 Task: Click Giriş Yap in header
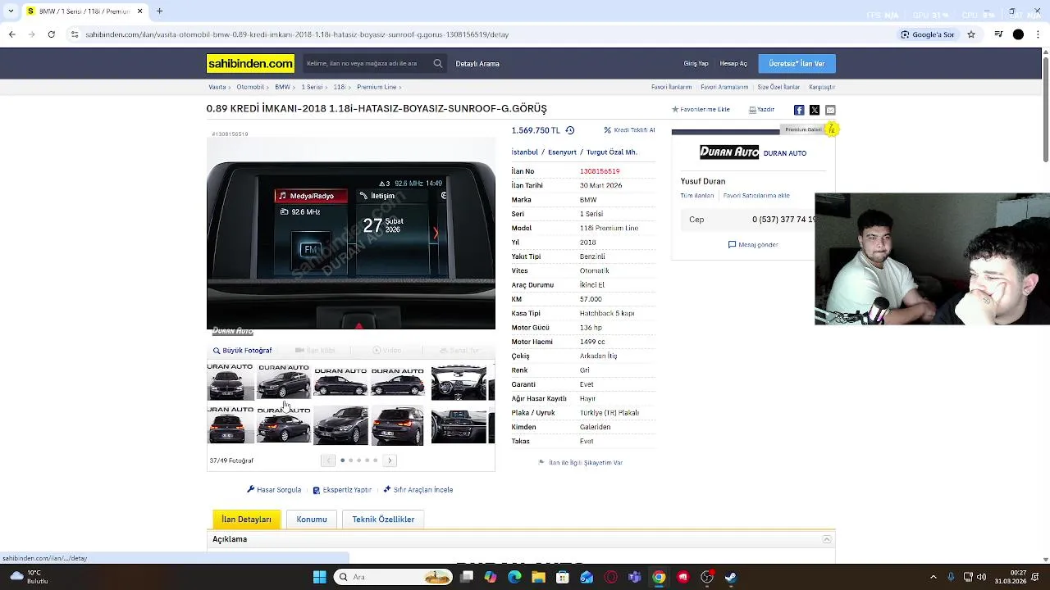click(x=696, y=64)
